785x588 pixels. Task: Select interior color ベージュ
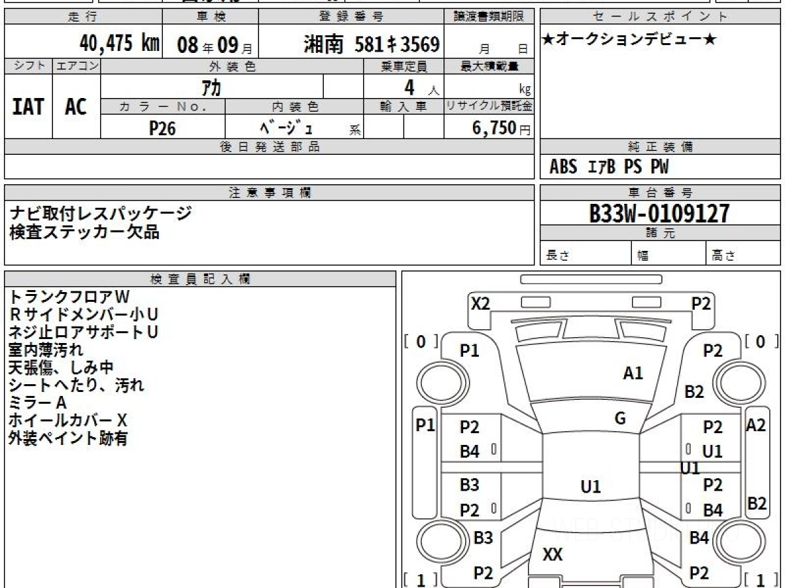click(x=287, y=127)
